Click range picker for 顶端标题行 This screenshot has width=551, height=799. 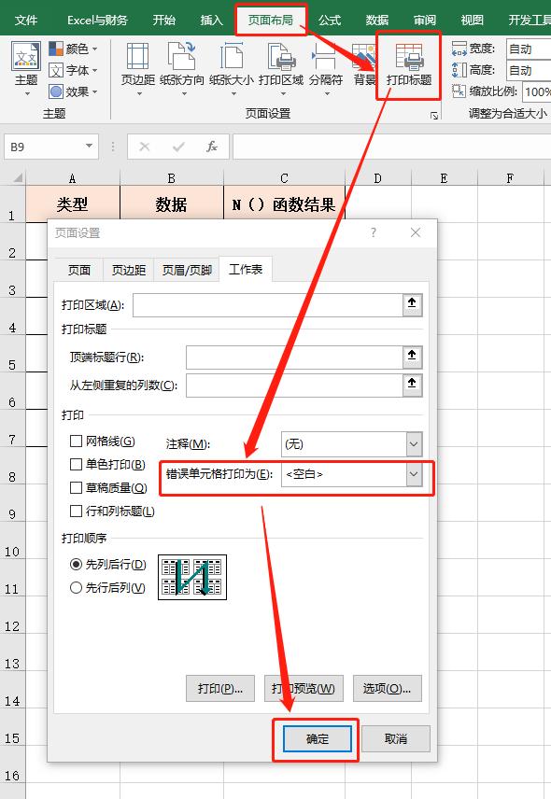click(412, 357)
